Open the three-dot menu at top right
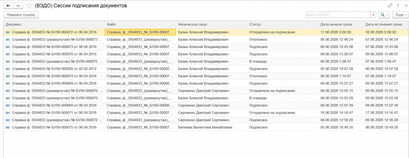Image resolution: width=409 pixels, height=158 pixels. click(398, 6)
